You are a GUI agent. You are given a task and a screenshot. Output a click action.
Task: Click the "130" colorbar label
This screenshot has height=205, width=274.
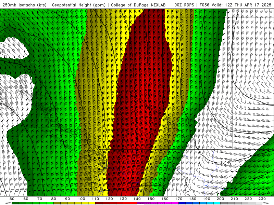(x=123, y=199)
